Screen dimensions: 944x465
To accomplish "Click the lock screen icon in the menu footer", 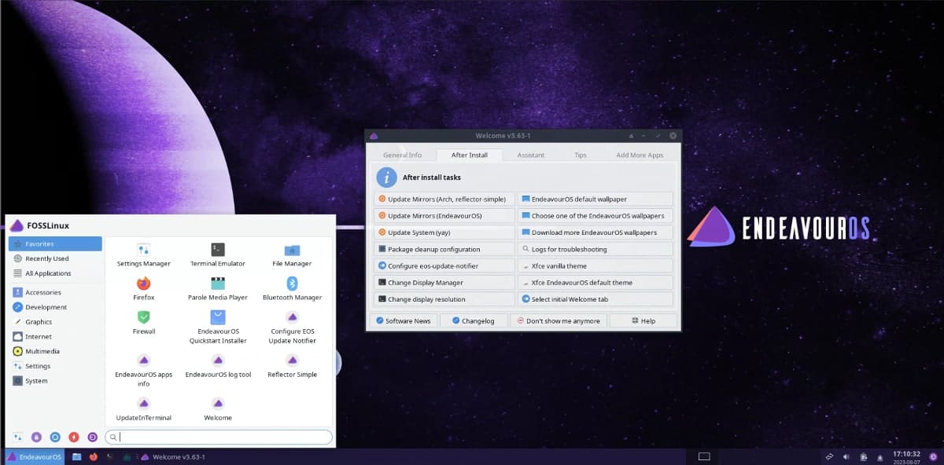I will 36,437.
